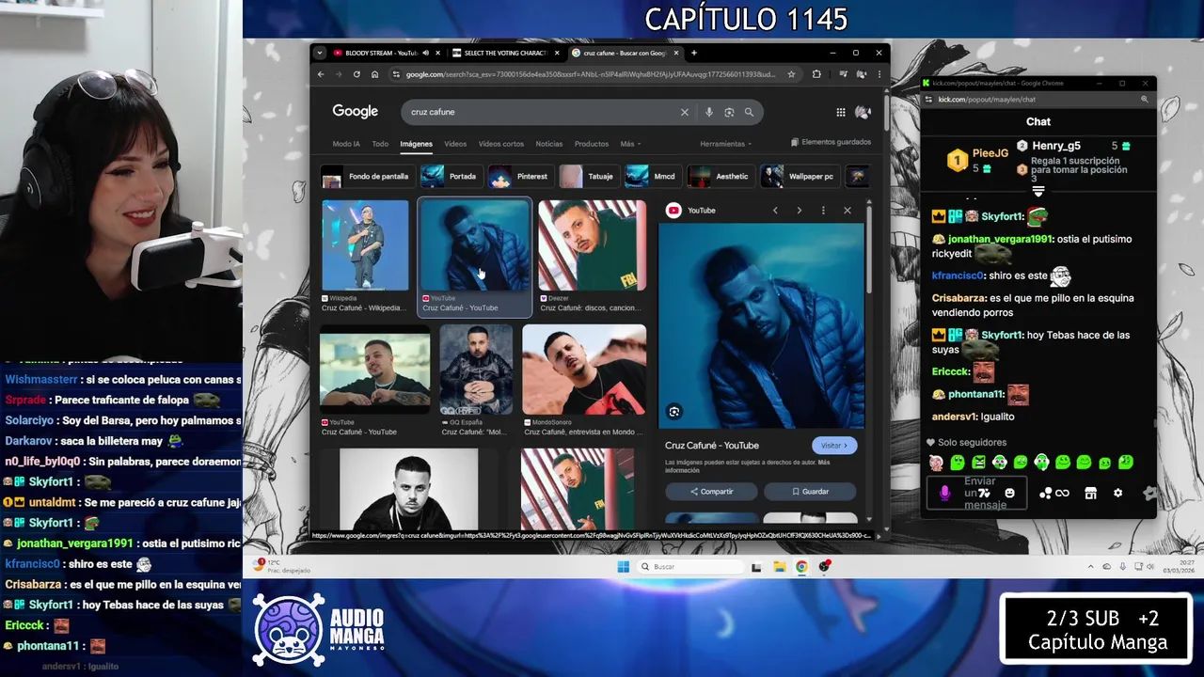Filter by Portada chip
This screenshot has width=1204, height=677.
point(451,177)
